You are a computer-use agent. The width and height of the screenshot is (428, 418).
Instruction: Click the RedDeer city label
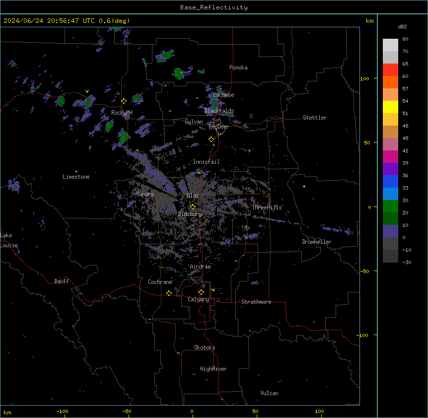coord(219,127)
